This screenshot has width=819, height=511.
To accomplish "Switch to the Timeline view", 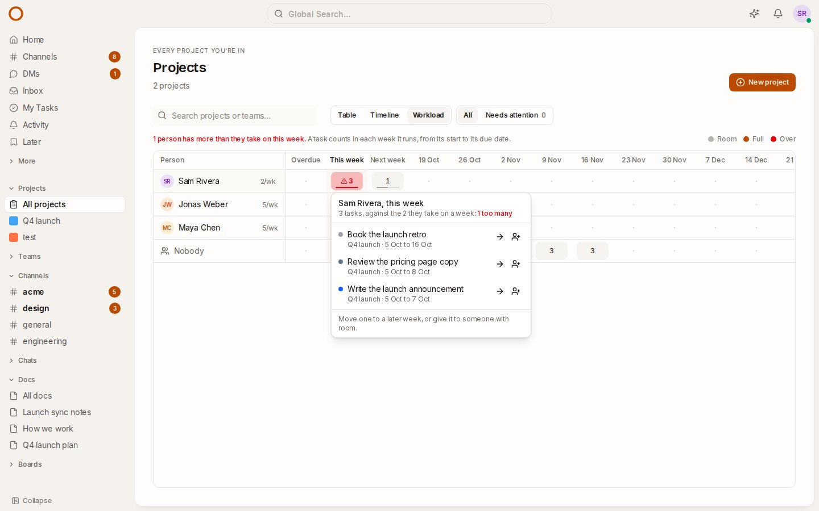I will tap(384, 115).
